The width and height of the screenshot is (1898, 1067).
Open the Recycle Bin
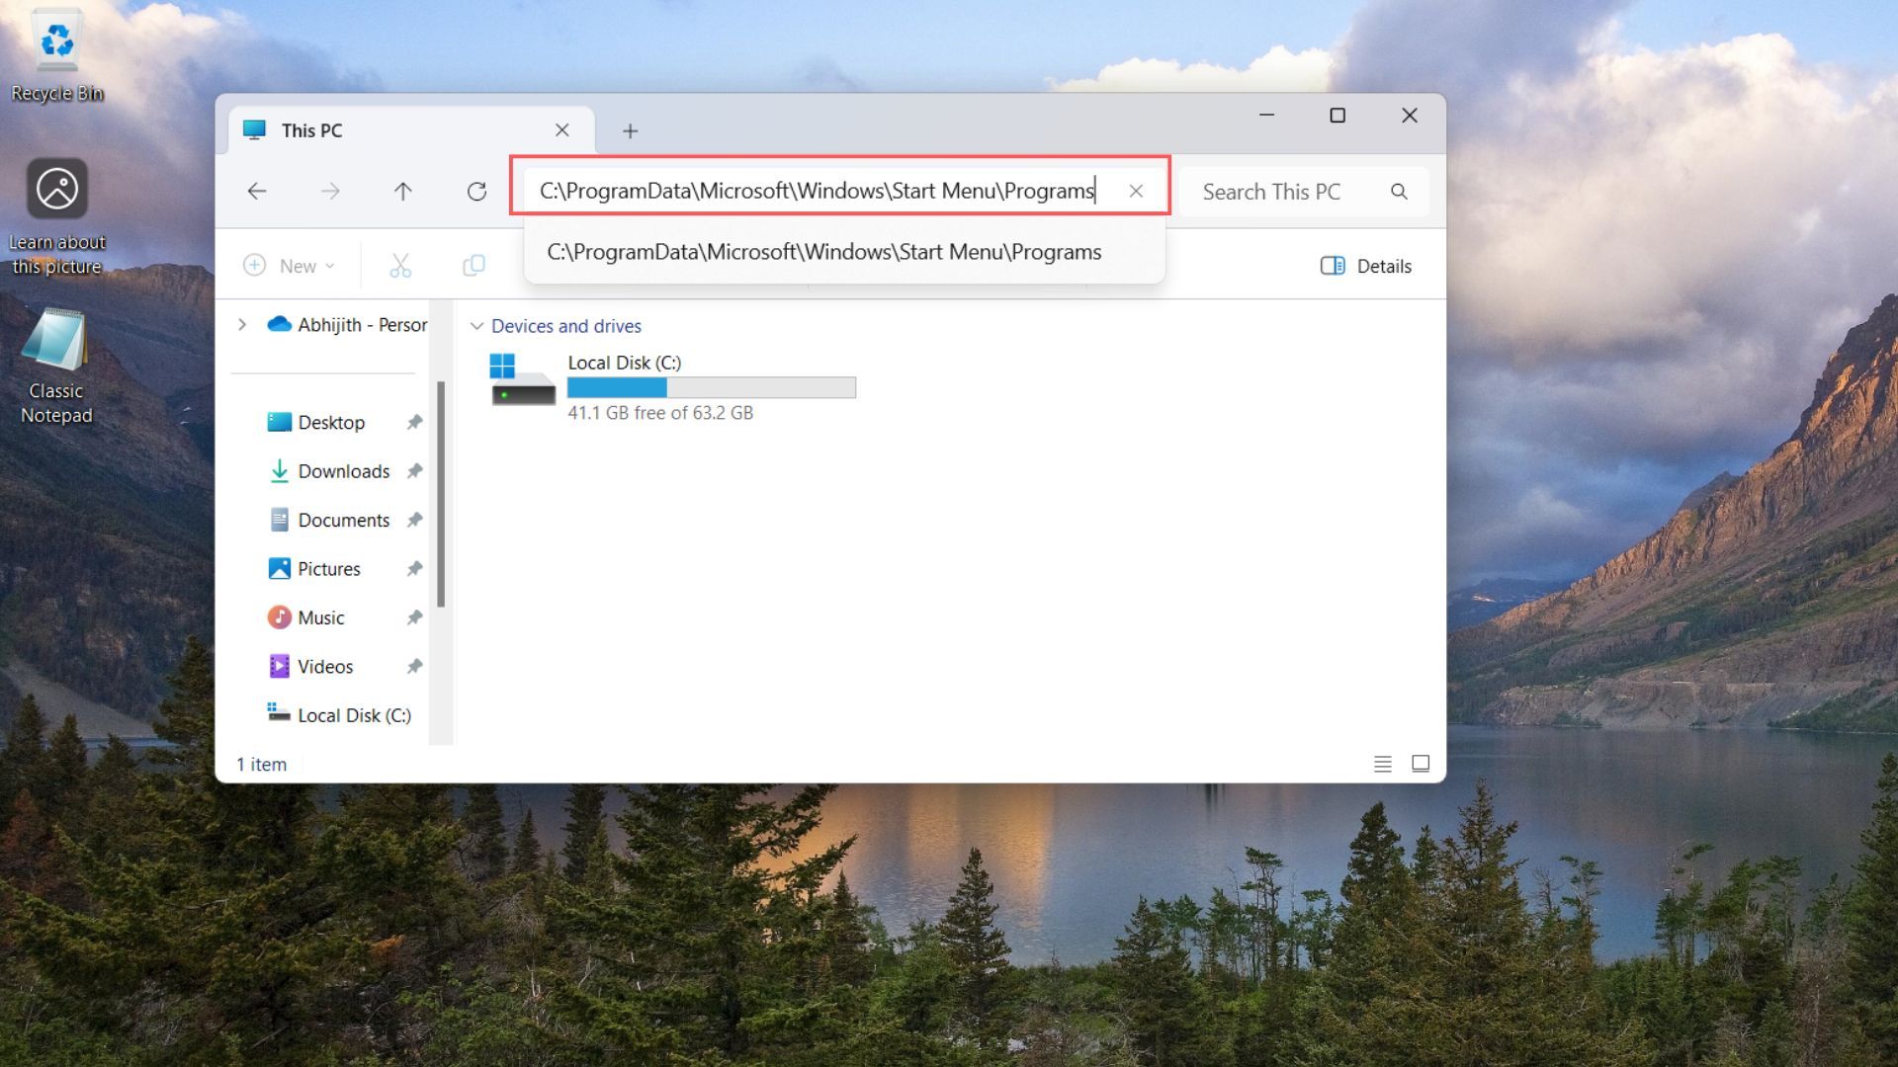56,44
